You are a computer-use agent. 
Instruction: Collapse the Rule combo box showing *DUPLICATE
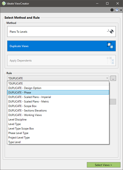[x=58, y=78]
